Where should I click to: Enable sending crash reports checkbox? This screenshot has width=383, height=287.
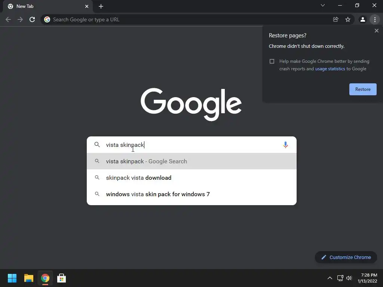click(x=272, y=61)
